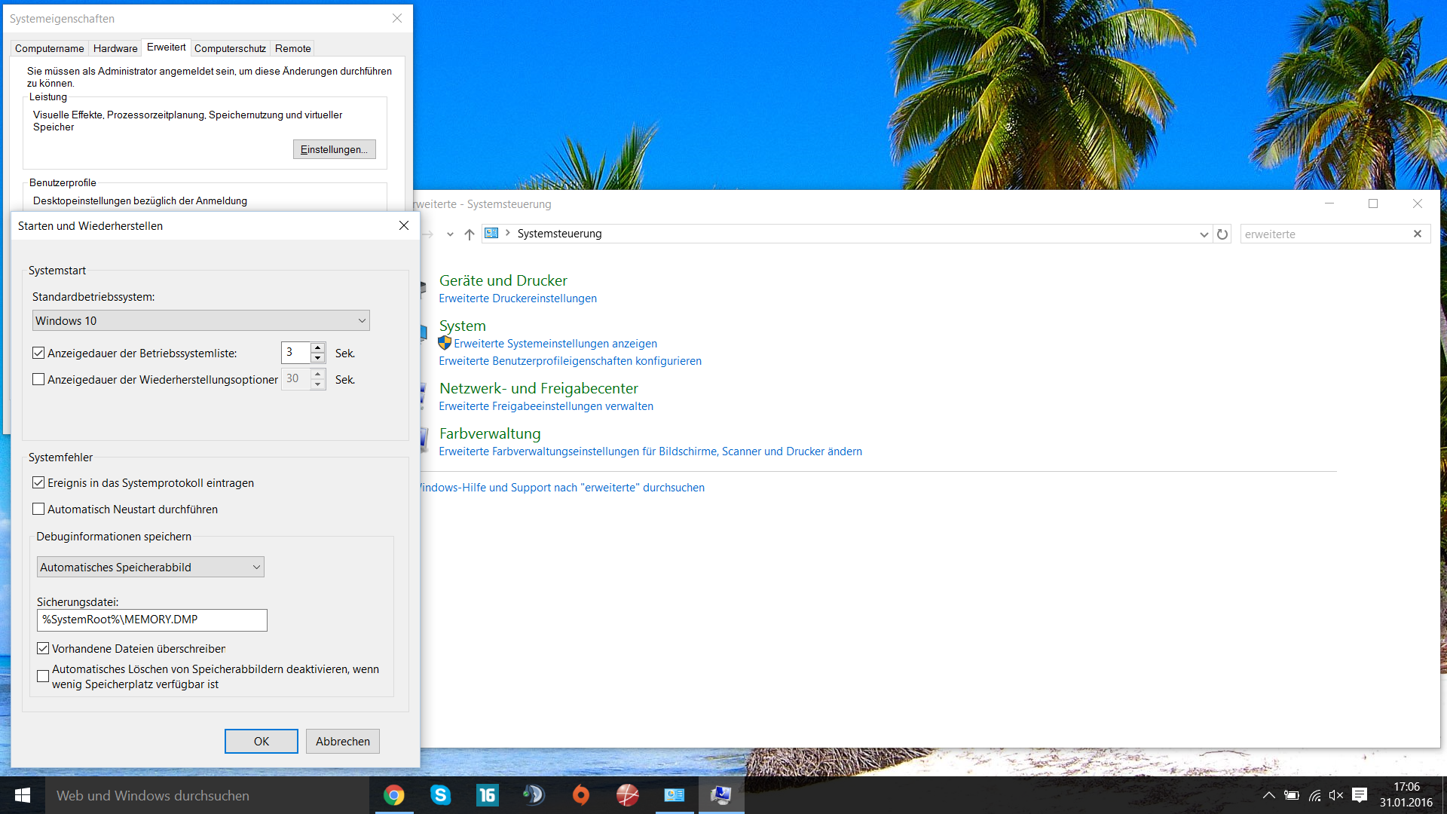The width and height of the screenshot is (1447, 814).
Task: Open the Computerschutz tab
Action: click(x=230, y=48)
